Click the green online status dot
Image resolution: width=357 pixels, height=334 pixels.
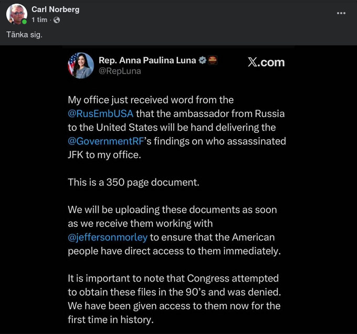coord(24,22)
